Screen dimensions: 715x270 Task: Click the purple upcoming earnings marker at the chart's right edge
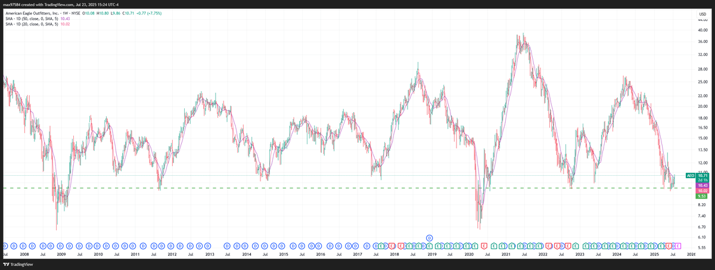(677, 245)
